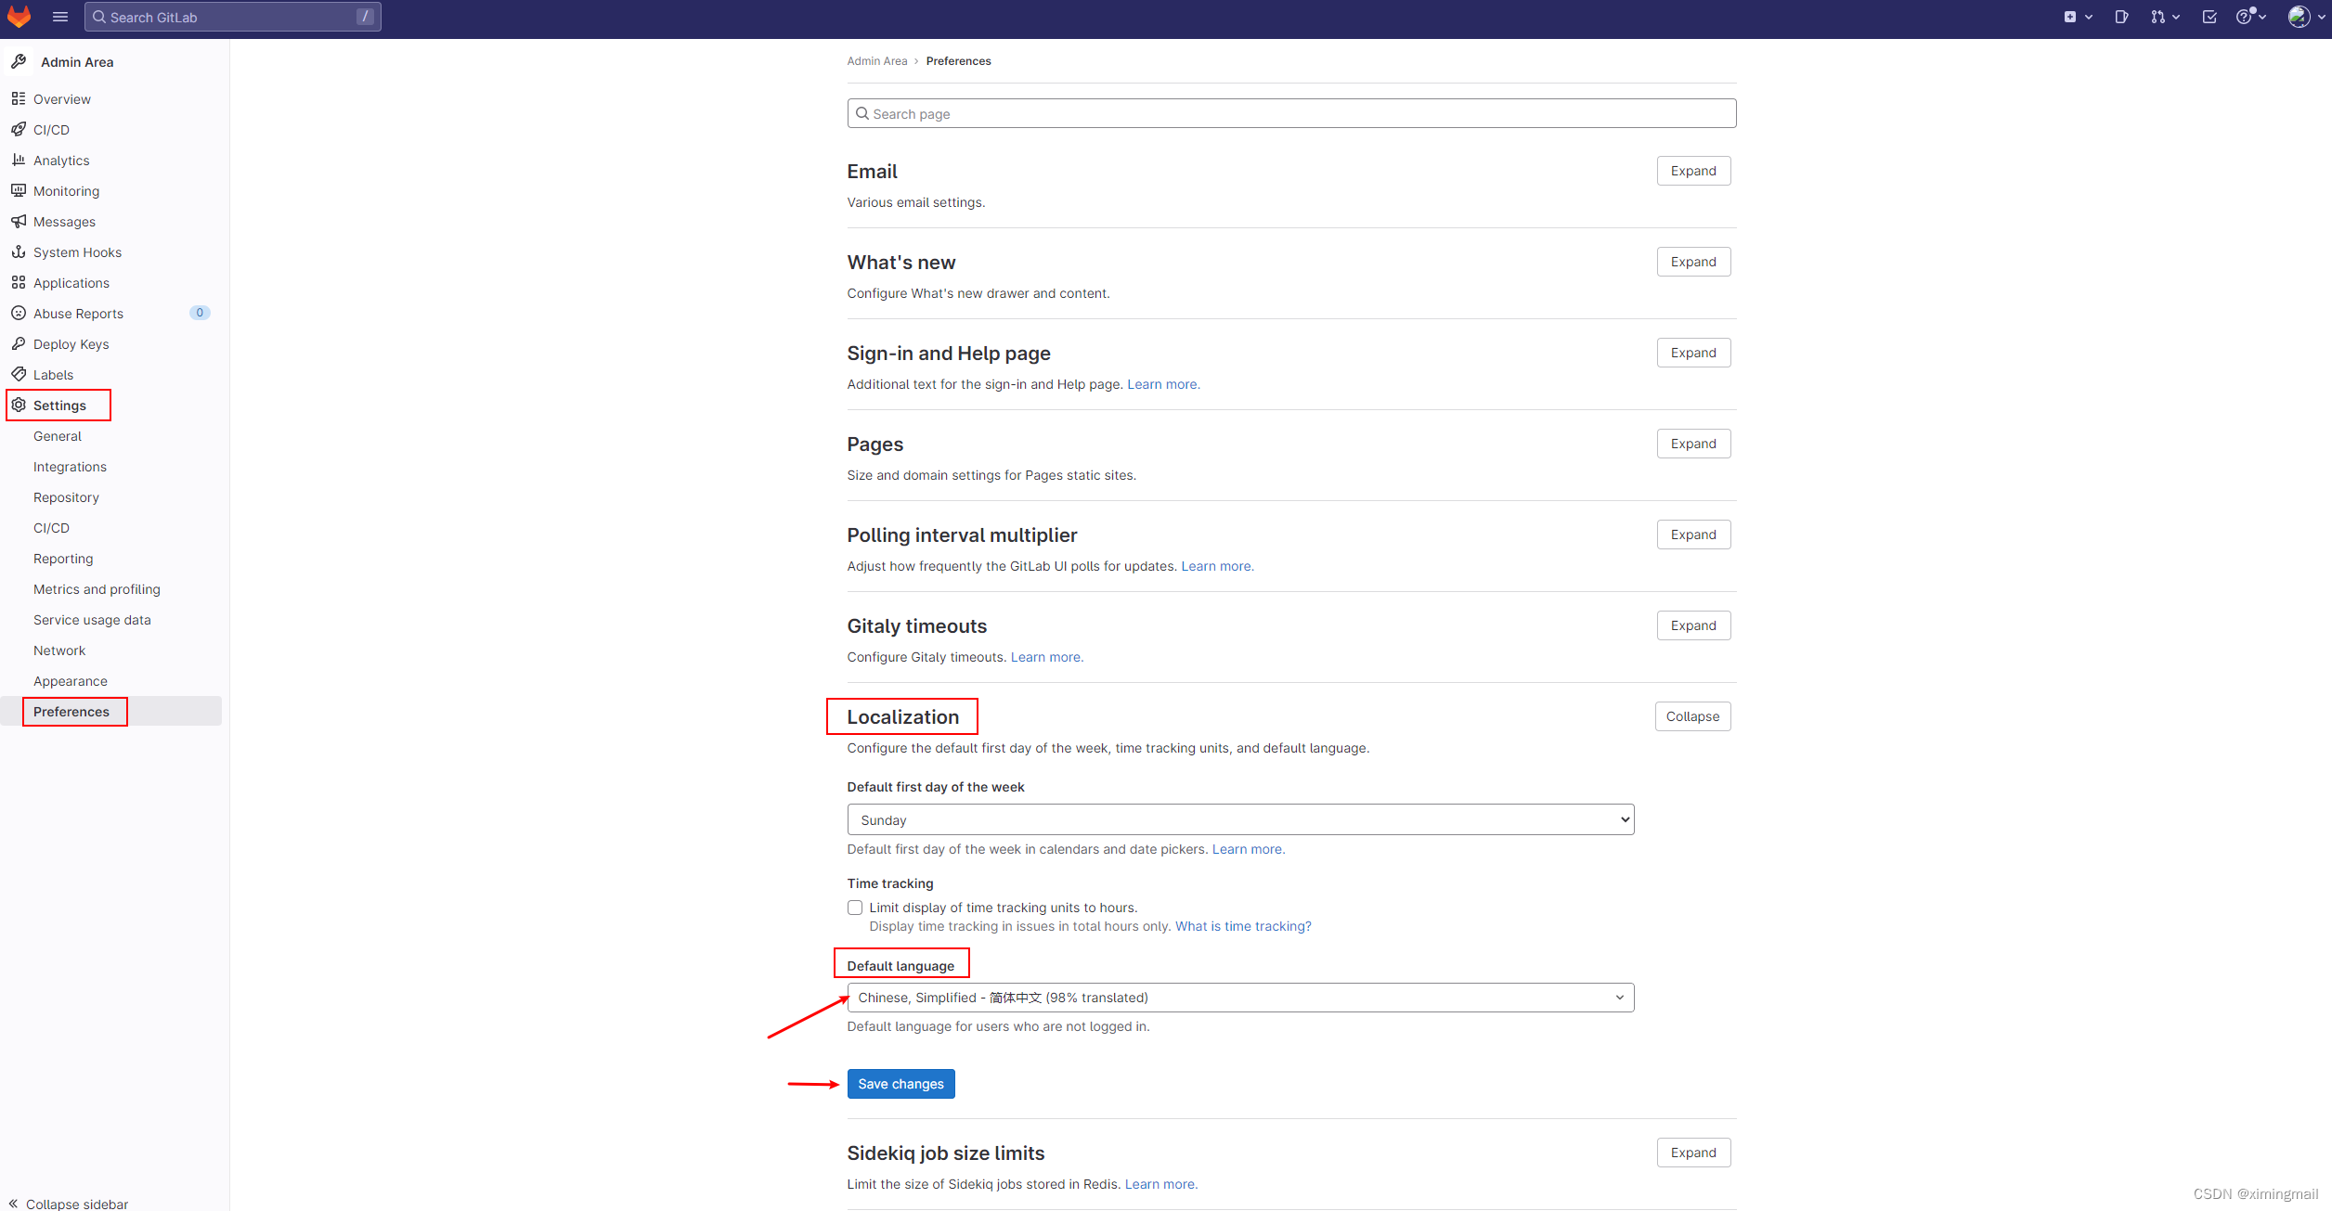Open Appearance settings in sidebar

coord(71,681)
